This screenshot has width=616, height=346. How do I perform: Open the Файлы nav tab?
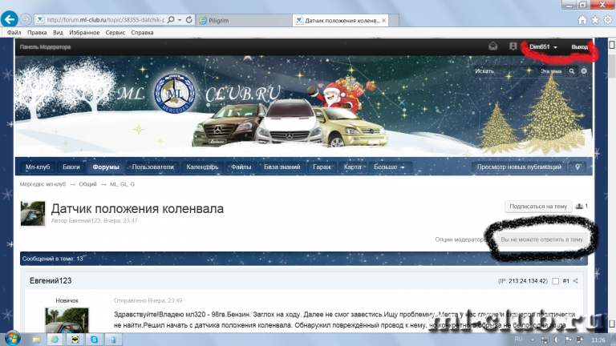tap(241, 167)
